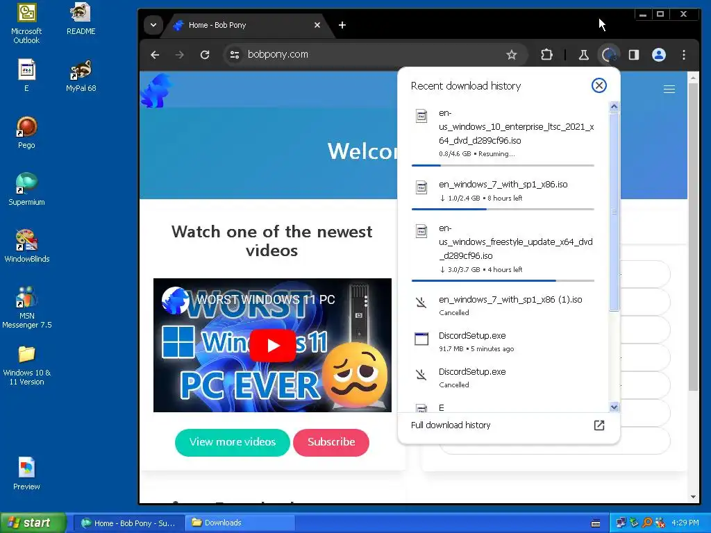Open the tab search dropdown
Image resolution: width=711 pixels, height=533 pixels.
pos(153,25)
